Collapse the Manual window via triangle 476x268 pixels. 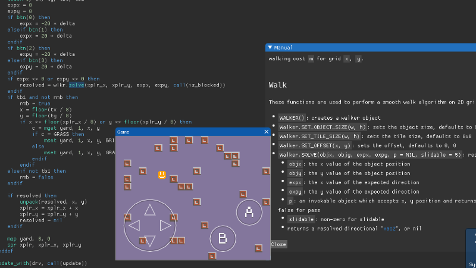point(270,47)
